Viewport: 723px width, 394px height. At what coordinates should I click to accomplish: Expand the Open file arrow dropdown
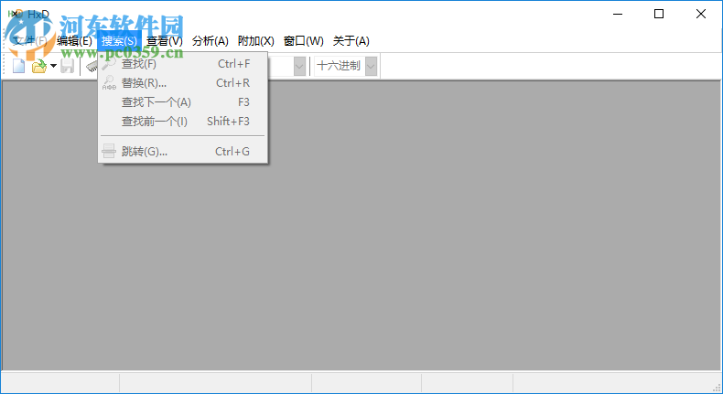(53, 66)
